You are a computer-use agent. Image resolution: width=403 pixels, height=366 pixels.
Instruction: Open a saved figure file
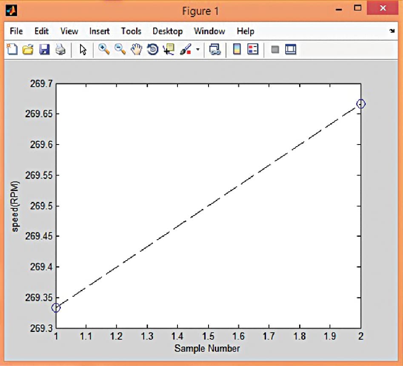coord(28,49)
